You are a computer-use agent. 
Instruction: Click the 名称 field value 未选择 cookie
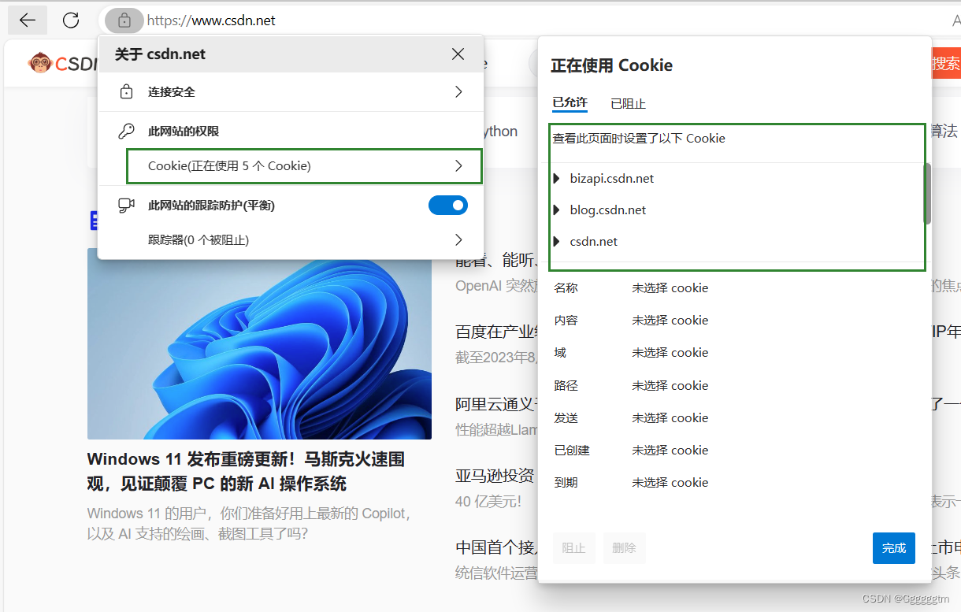[x=670, y=288]
